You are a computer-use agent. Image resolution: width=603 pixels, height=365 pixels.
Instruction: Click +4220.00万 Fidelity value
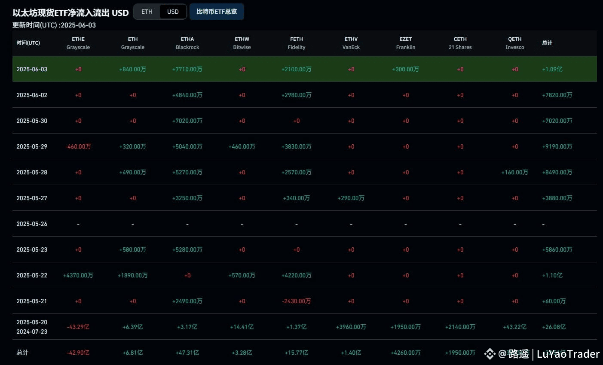pos(297,275)
